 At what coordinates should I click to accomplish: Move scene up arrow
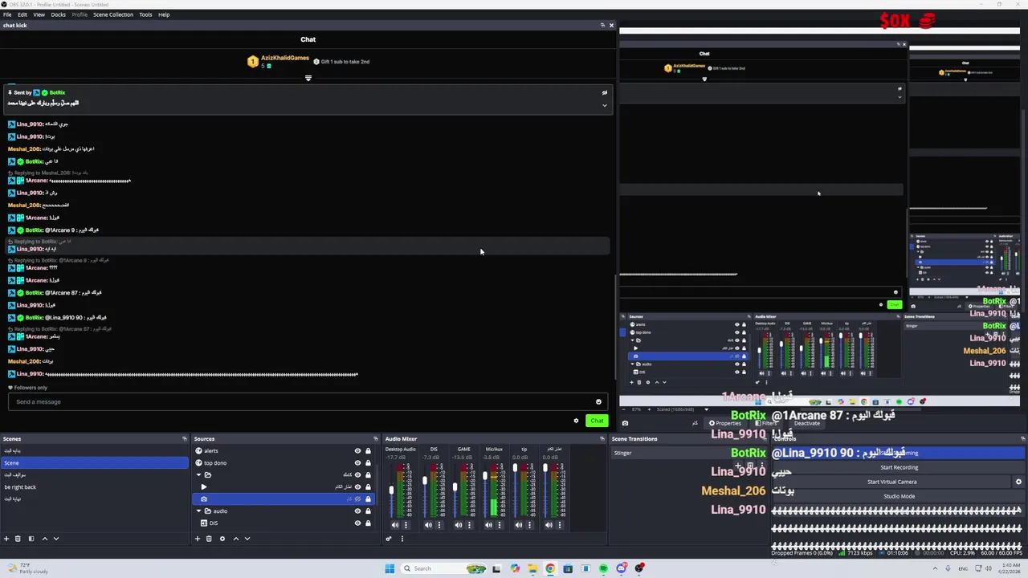tap(45, 539)
